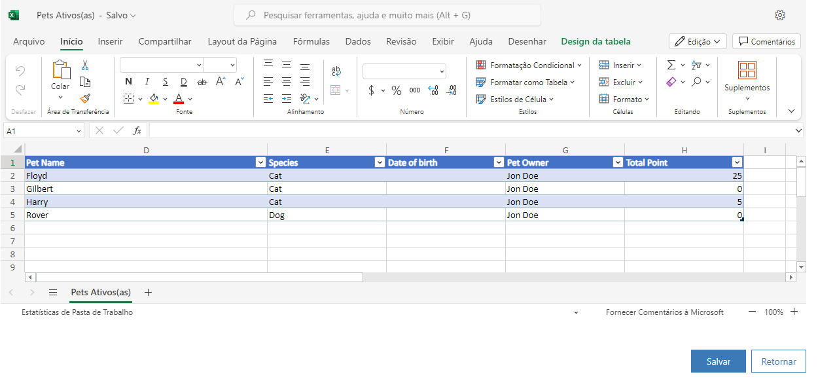This screenshot has height=385, width=818.
Task: Click the search box Pesquisar ferramentas
Action: coord(387,15)
